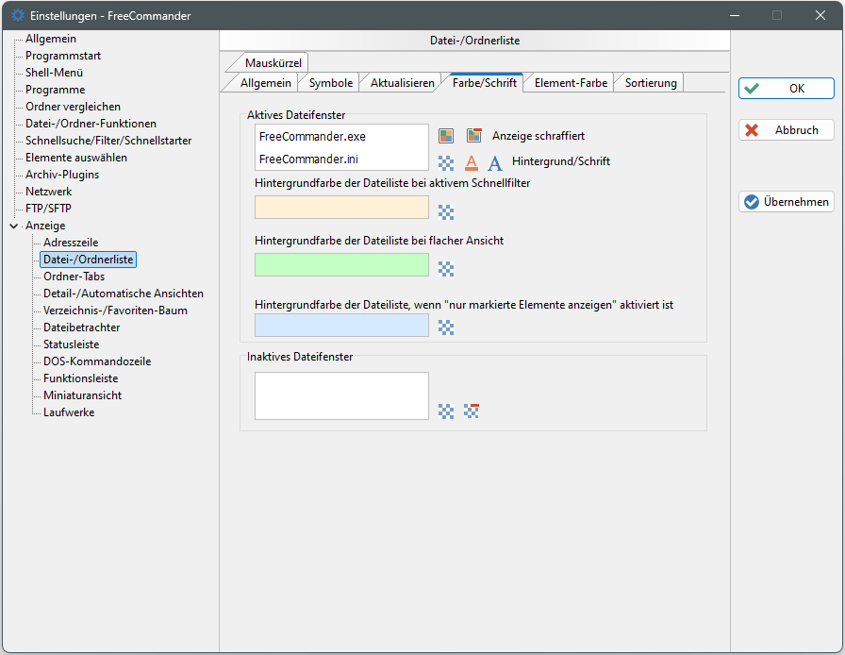Close the Einstellungen window

pos(820,15)
